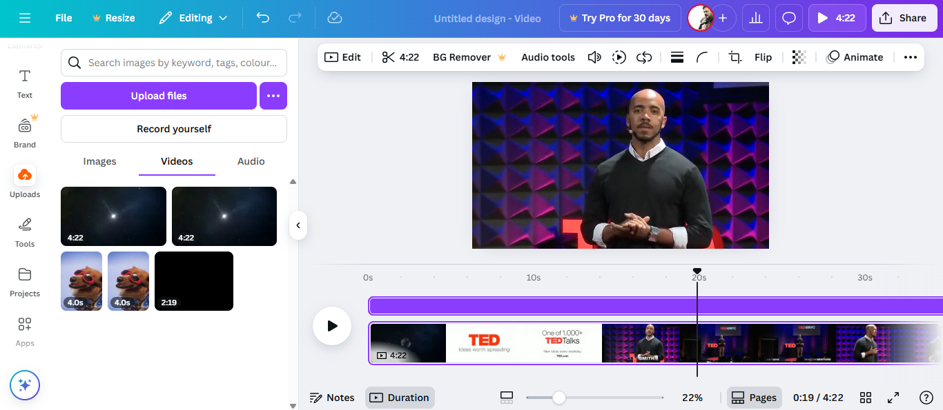Screen dimensions: 943x410
Task: Open the transparency checkerboard icon
Action: pyautogui.click(x=799, y=57)
